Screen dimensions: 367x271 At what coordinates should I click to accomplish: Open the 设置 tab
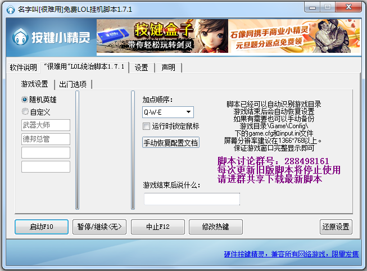point(142,67)
